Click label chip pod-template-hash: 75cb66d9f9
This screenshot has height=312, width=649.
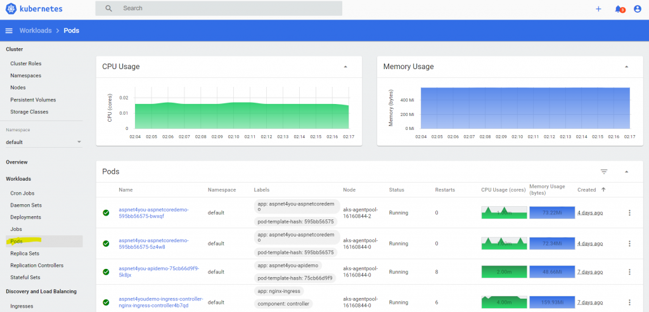coord(295,278)
